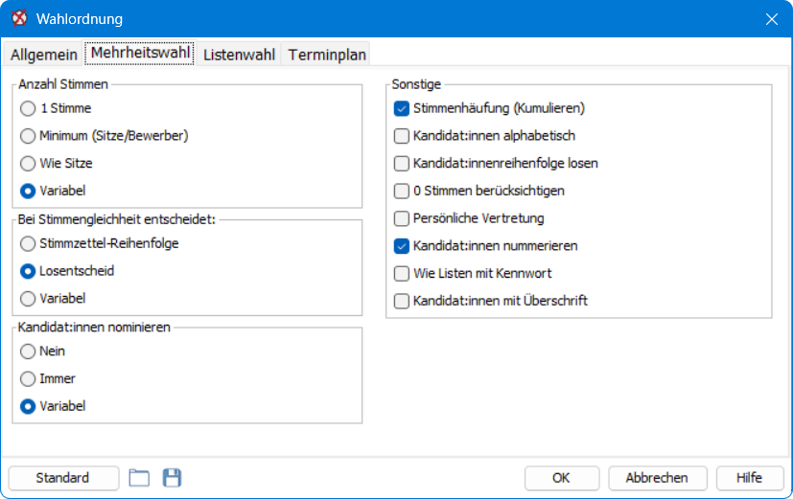This screenshot has width=793, height=499.
Task: Close the Wahlordnung dialog window
Action: pyautogui.click(x=771, y=19)
